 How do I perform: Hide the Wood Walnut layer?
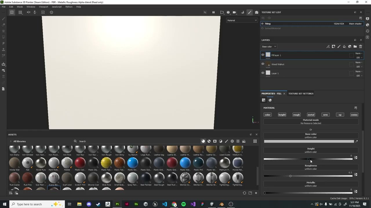pyautogui.click(x=263, y=64)
